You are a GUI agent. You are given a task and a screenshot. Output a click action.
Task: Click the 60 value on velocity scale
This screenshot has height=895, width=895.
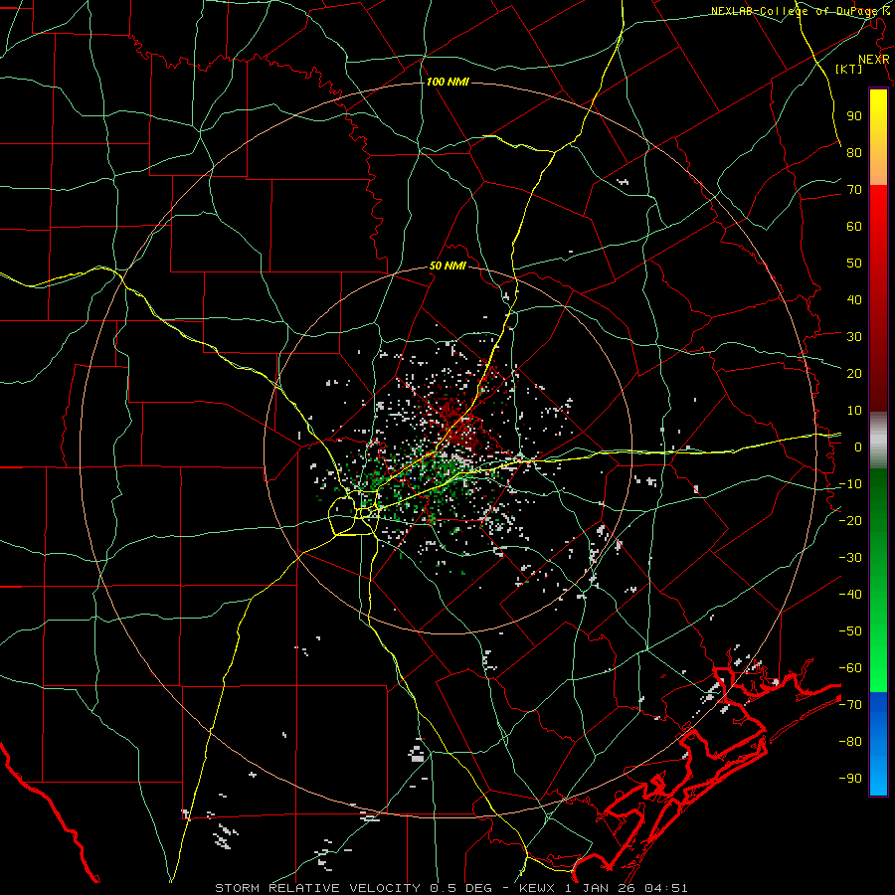pos(854,227)
